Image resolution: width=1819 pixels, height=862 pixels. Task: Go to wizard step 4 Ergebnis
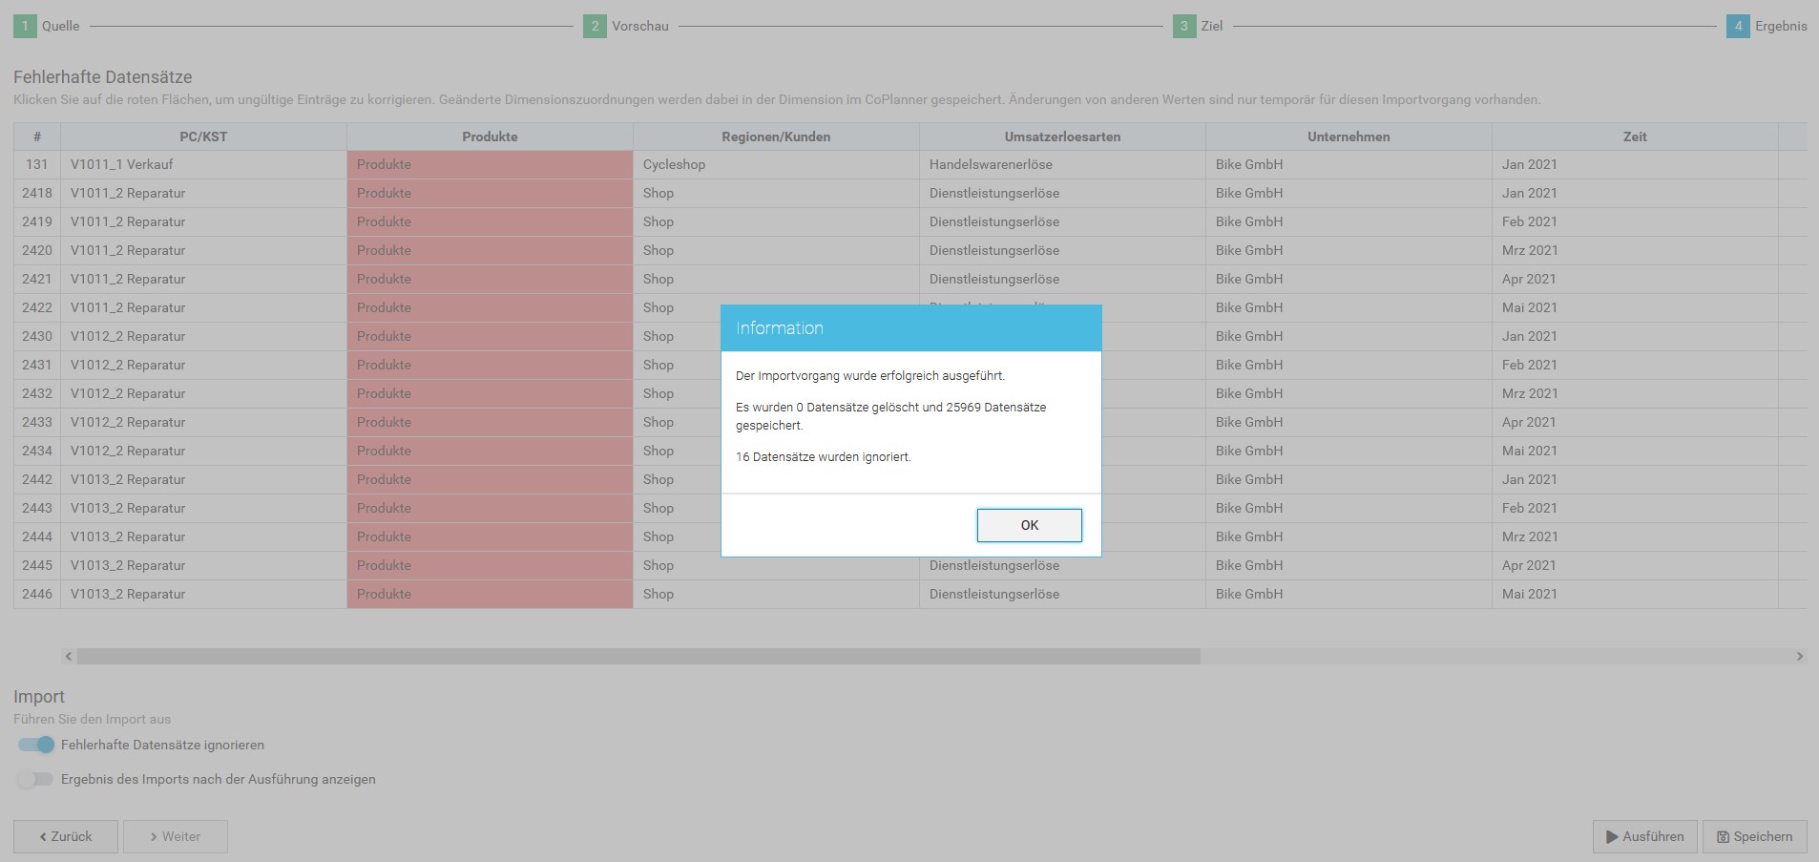point(1767,26)
